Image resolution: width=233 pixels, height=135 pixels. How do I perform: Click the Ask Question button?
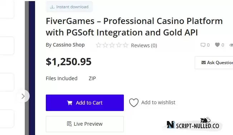[x=214, y=63]
